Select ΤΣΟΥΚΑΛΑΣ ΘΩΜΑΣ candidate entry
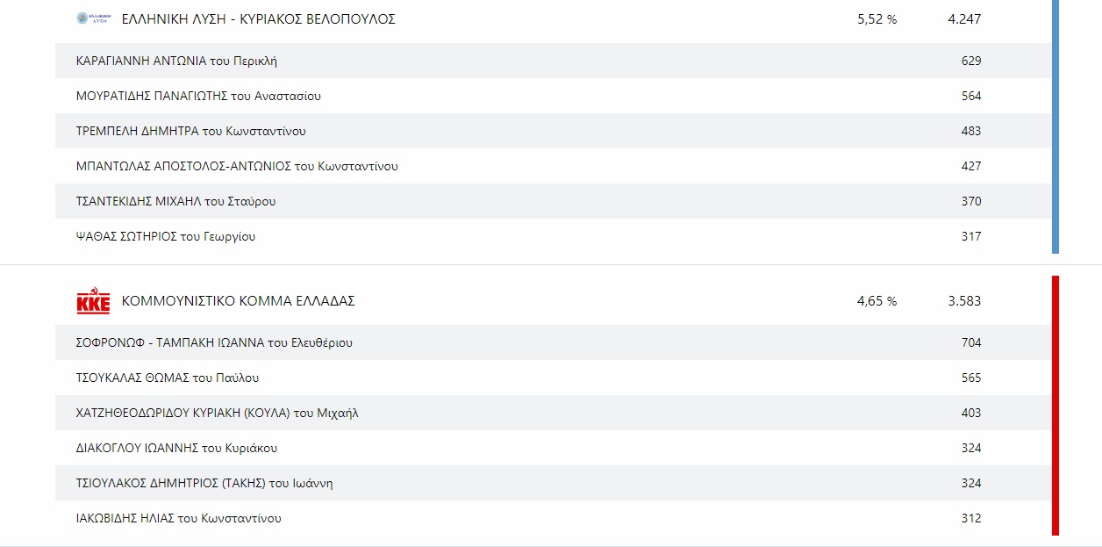 (168, 378)
